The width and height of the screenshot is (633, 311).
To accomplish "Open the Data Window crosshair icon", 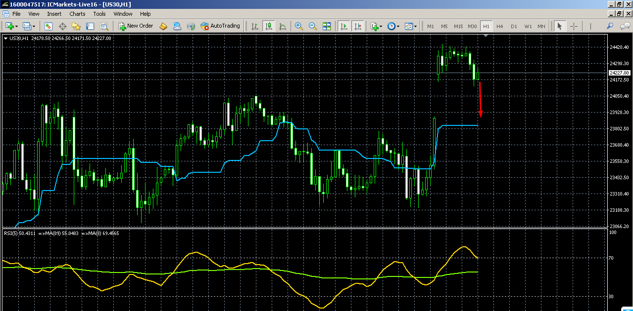I will [x=63, y=26].
